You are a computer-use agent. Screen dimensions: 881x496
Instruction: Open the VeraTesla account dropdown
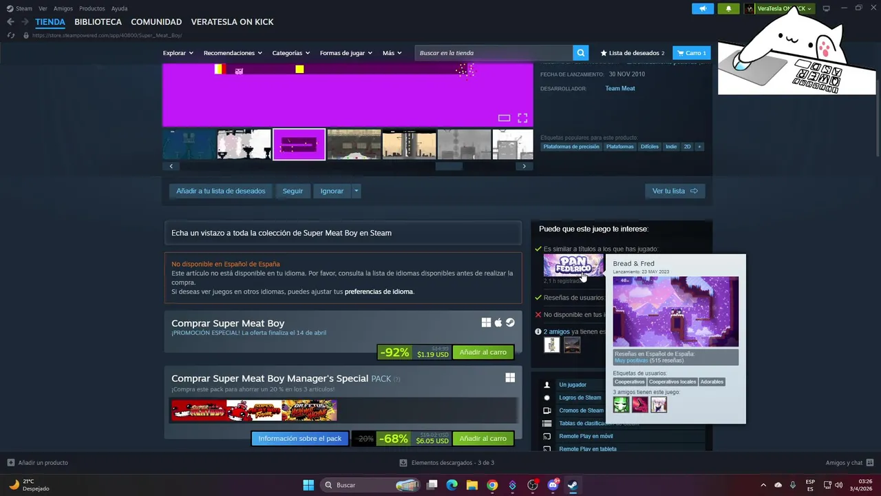point(778,8)
